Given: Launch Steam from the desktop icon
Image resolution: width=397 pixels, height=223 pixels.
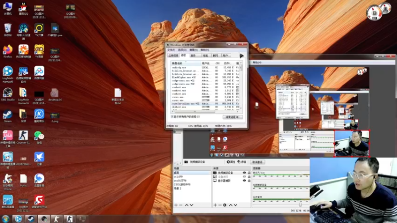Looking at the screenshot, I should [7, 116].
